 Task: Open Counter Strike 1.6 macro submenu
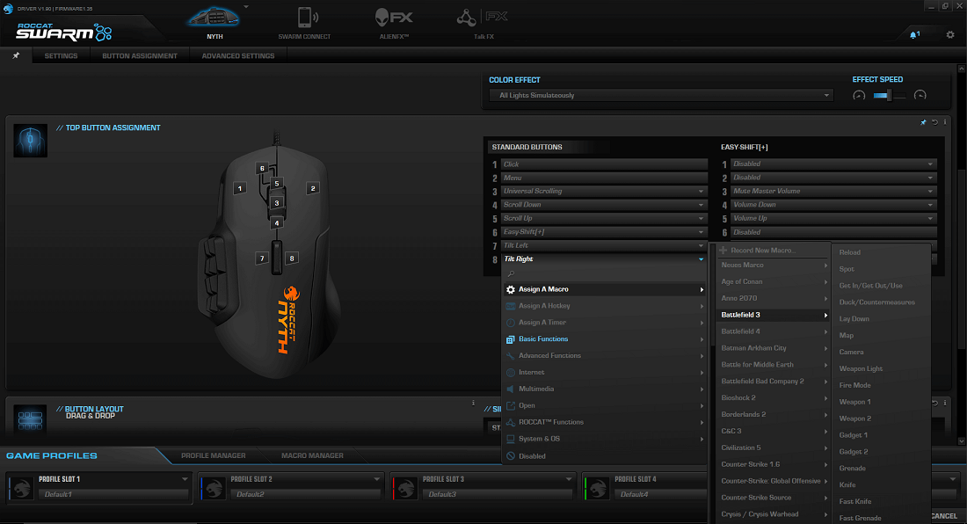pyautogui.click(x=773, y=464)
